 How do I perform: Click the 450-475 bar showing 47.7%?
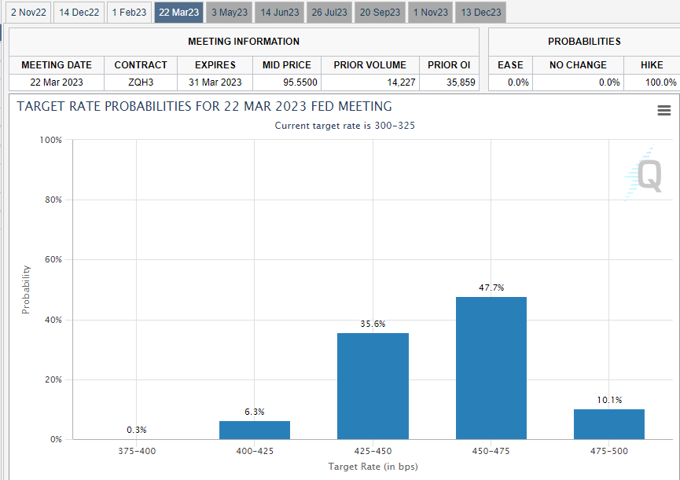pyautogui.click(x=491, y=368)
